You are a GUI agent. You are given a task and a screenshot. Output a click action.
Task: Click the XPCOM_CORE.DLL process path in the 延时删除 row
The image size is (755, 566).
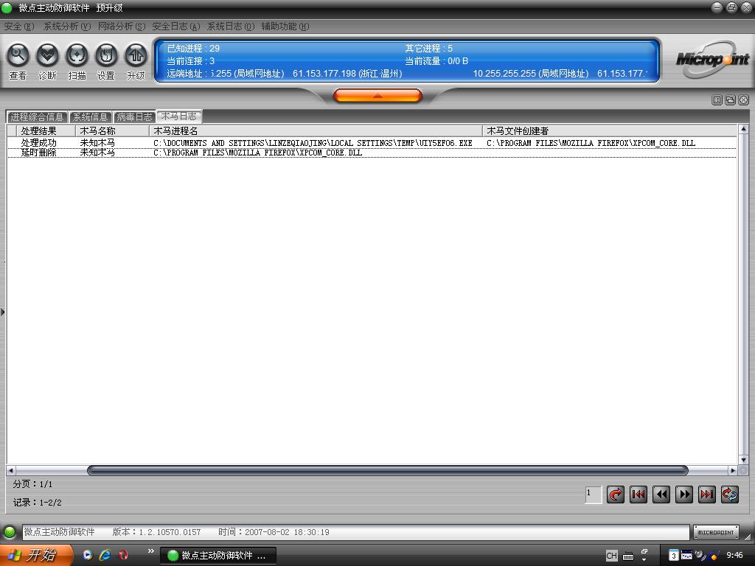[257, 153]
